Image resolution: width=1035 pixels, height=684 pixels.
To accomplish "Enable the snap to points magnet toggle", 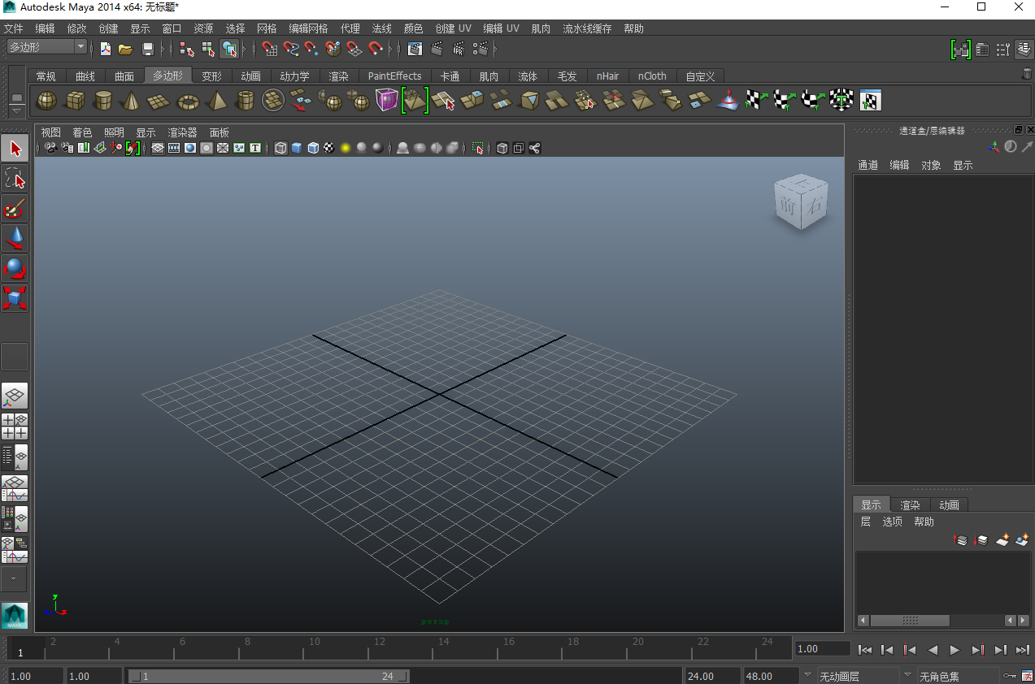I will tap(312, 49).
